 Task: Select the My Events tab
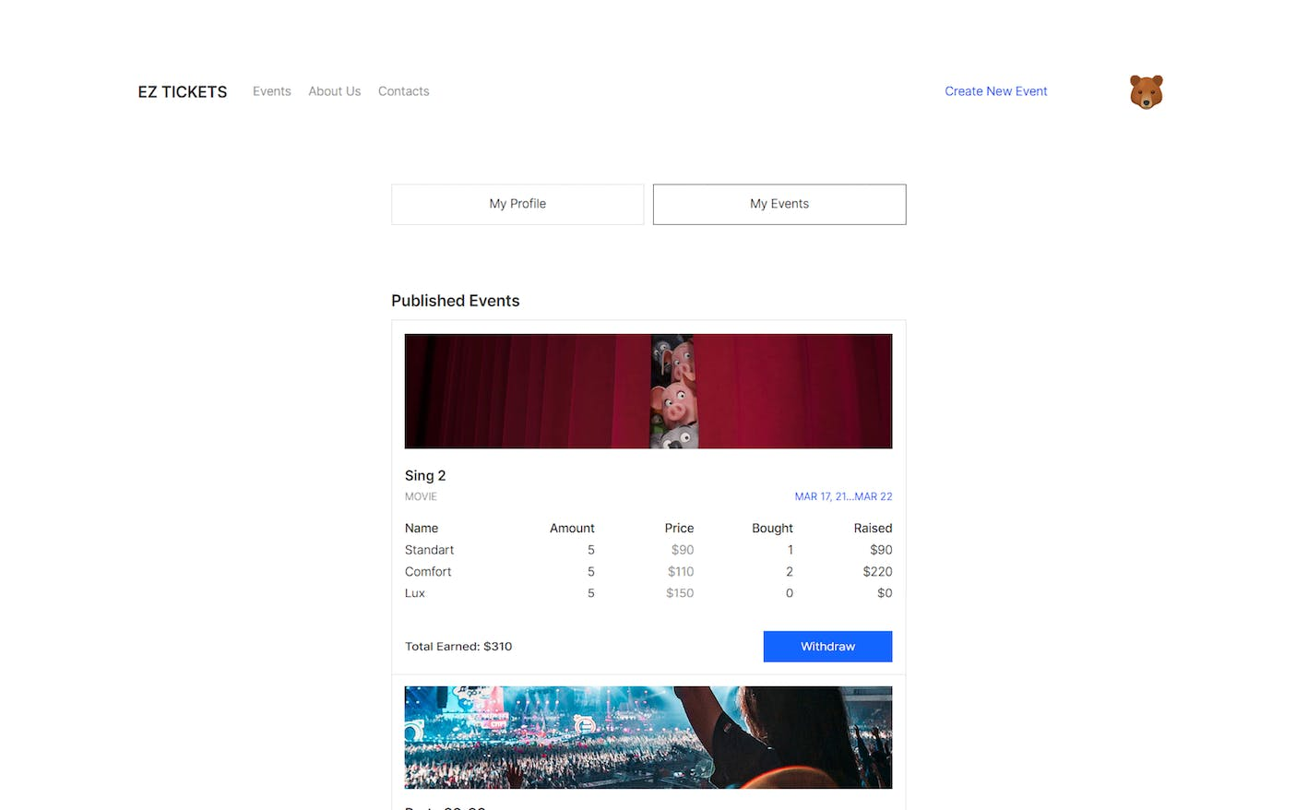(779, 204)
